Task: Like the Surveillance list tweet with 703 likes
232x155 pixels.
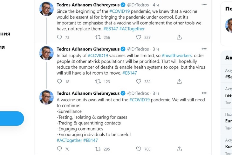Action: [139, 149]
